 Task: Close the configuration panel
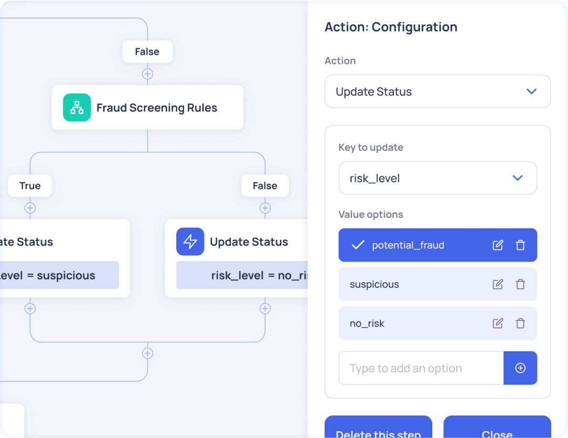coord(497,430)
